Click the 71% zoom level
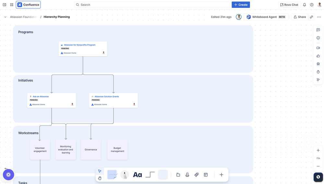Screen dimensions: 324x184 pyautogui.click(x=318, y=158)
